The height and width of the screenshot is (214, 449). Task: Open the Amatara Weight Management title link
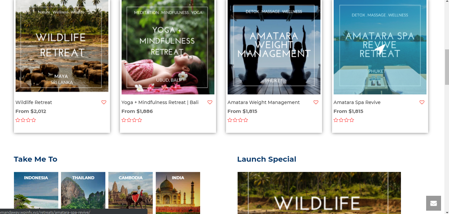264,102
